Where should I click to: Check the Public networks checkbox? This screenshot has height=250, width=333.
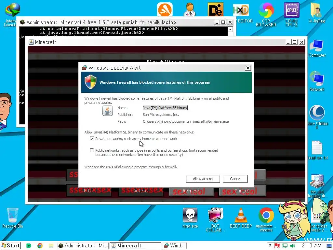pos(91,150)
